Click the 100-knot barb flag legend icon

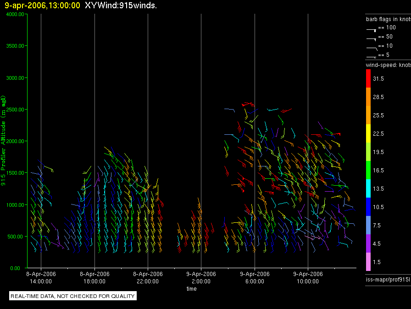coord(371,30)
